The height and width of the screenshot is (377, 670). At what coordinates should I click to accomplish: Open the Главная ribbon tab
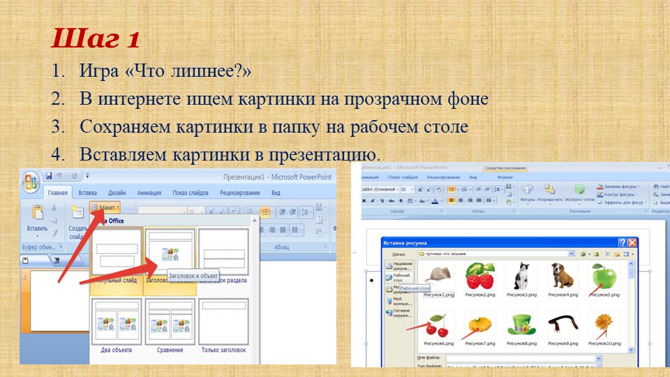point(57,193)
